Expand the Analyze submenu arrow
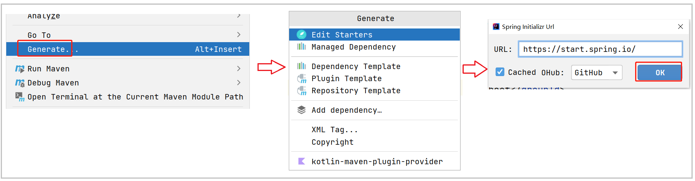 239,16
